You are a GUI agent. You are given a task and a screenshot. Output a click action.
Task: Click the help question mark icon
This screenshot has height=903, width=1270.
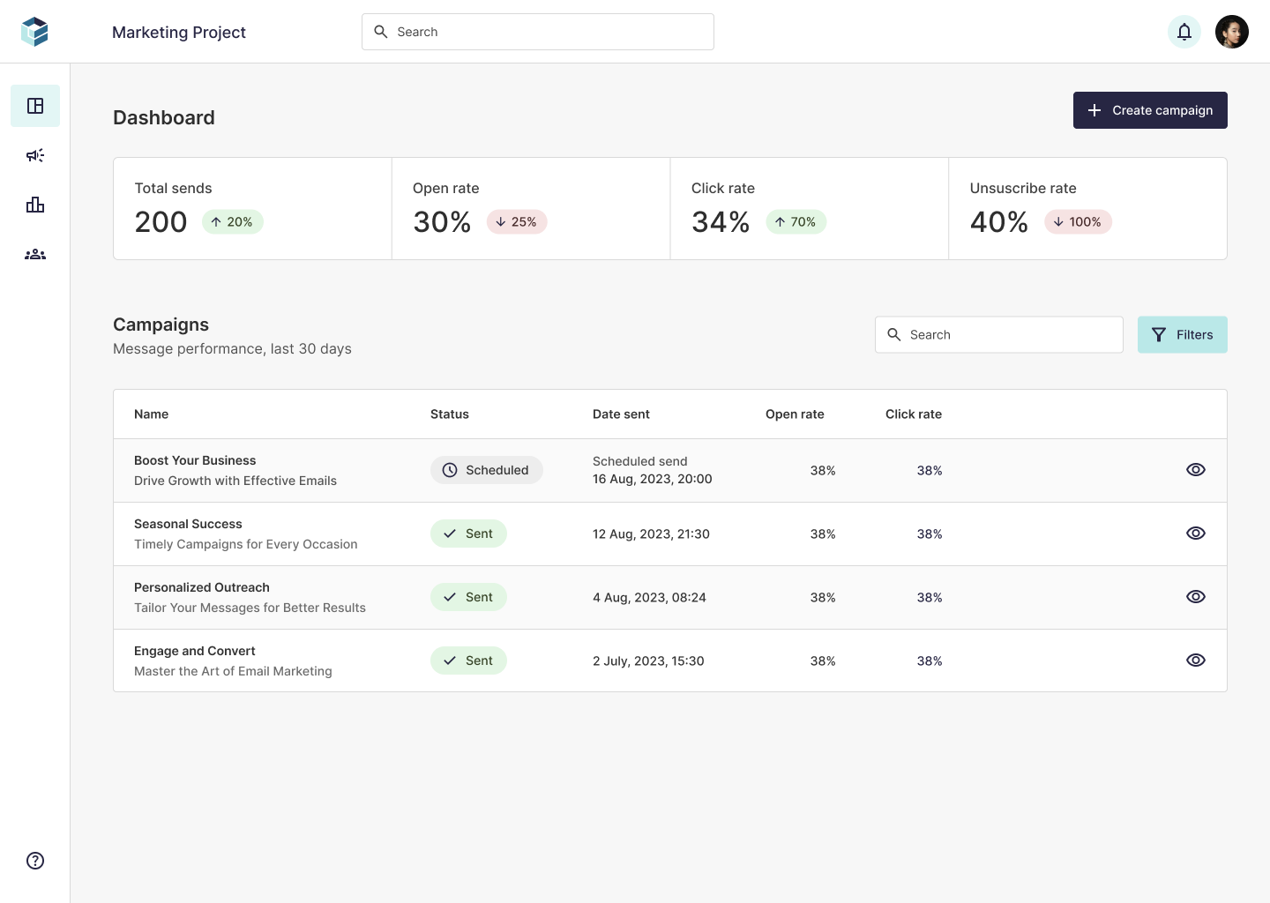35,861
